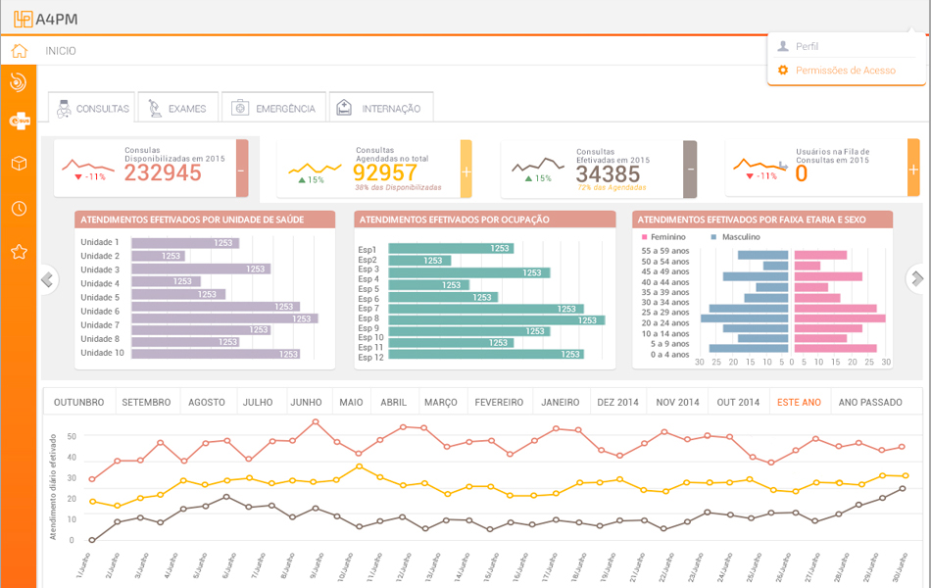
Task: Click the cube icon in sidebar
Action: point(19,164)
